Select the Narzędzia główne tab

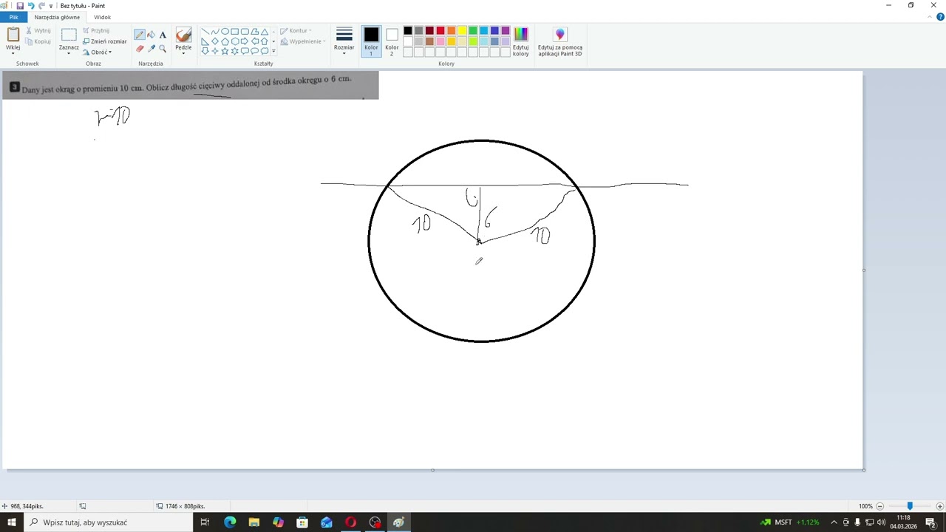(x=57, y=17)
